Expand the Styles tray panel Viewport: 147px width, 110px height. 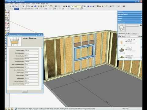click(x=130, y=21)
